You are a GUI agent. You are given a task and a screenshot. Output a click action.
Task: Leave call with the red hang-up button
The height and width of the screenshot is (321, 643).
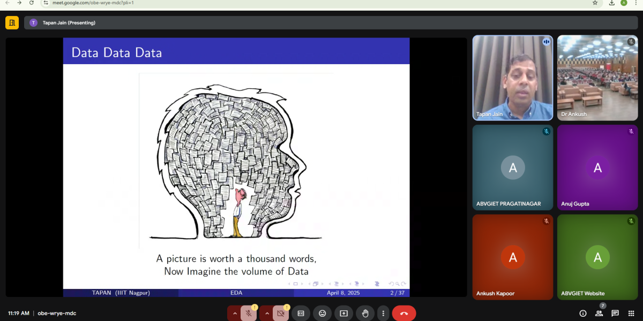tap(404, 313)
